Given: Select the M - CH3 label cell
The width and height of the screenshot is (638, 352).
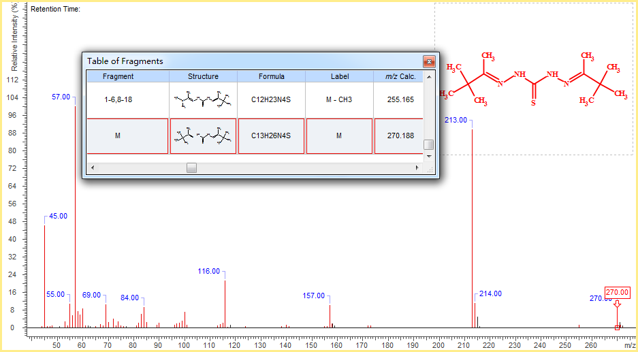Looking at the screenshot, I should pyautogui.click(x=339, y=100).
